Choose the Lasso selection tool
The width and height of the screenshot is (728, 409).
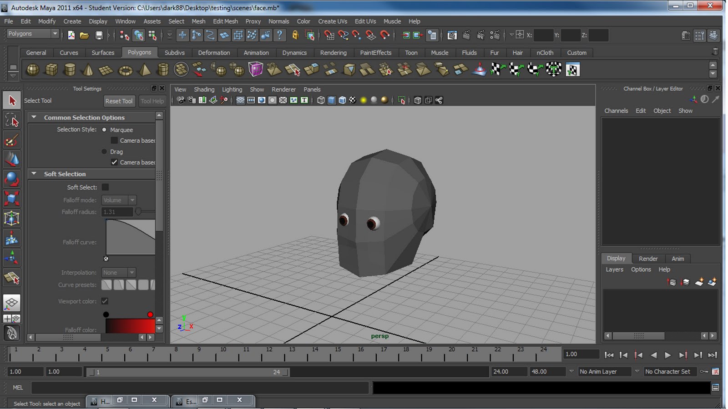(12, 120)
